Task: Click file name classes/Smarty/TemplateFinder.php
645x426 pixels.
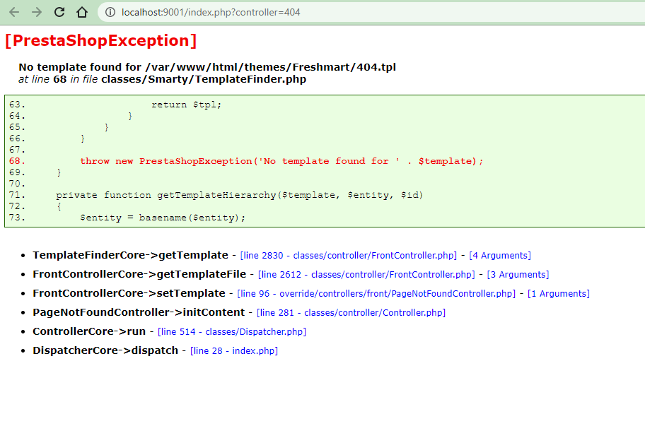Action: 204,79
